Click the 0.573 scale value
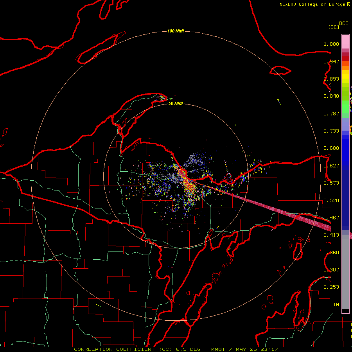 pyautogui.click(x=331, y=183)
